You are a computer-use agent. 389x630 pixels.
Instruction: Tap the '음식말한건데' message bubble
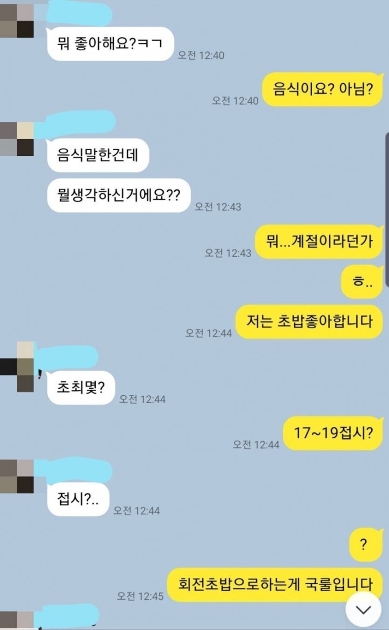(x=98, y=155)
